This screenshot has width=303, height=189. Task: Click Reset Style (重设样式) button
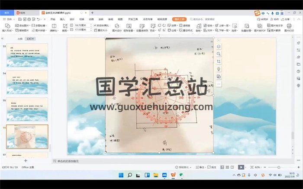click(186, 30)
